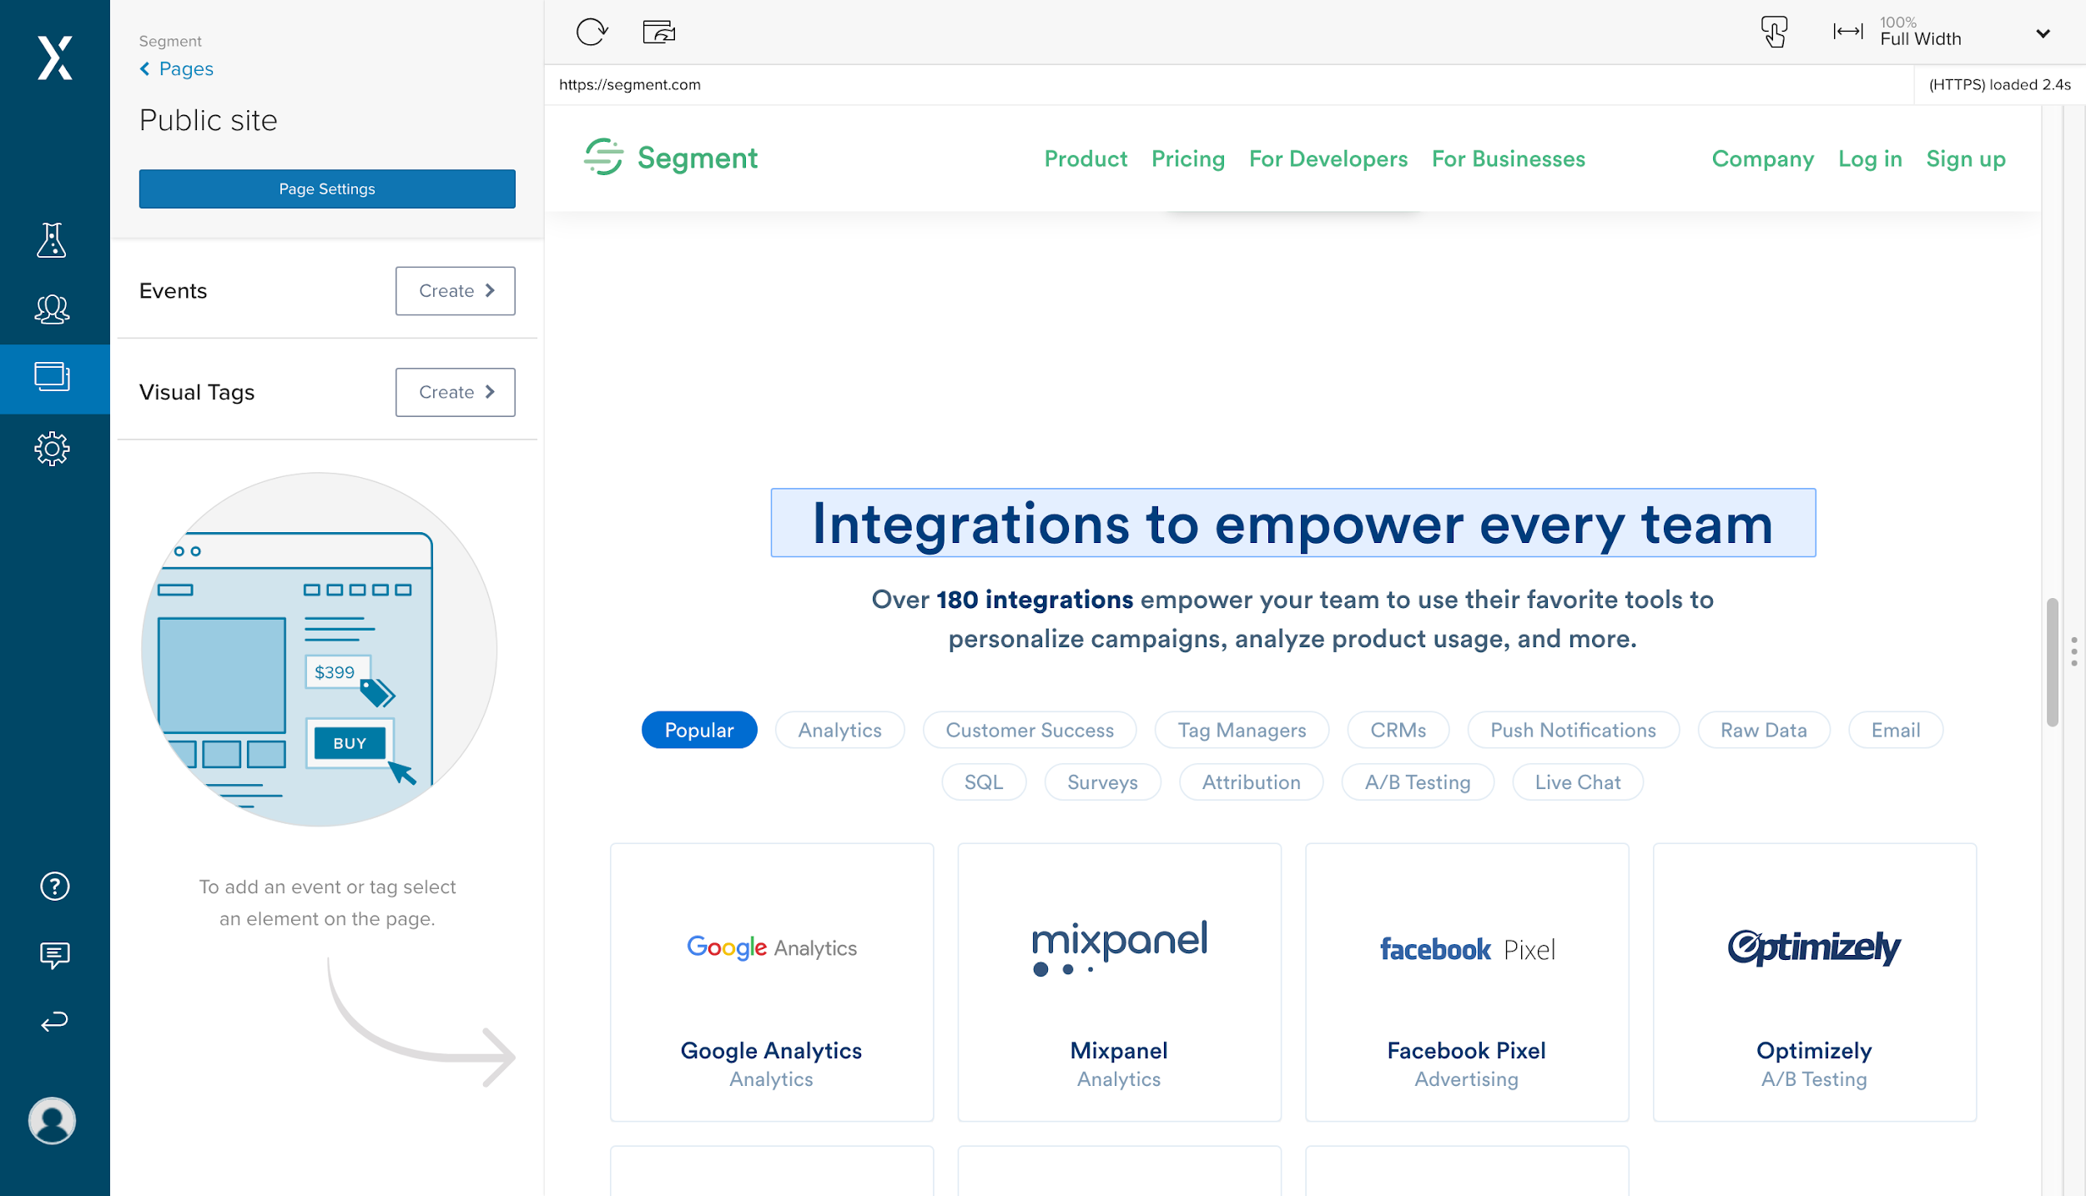Click the browser/viewport preview icon
Screen dimensions: 2086x1196
[658, 32]
